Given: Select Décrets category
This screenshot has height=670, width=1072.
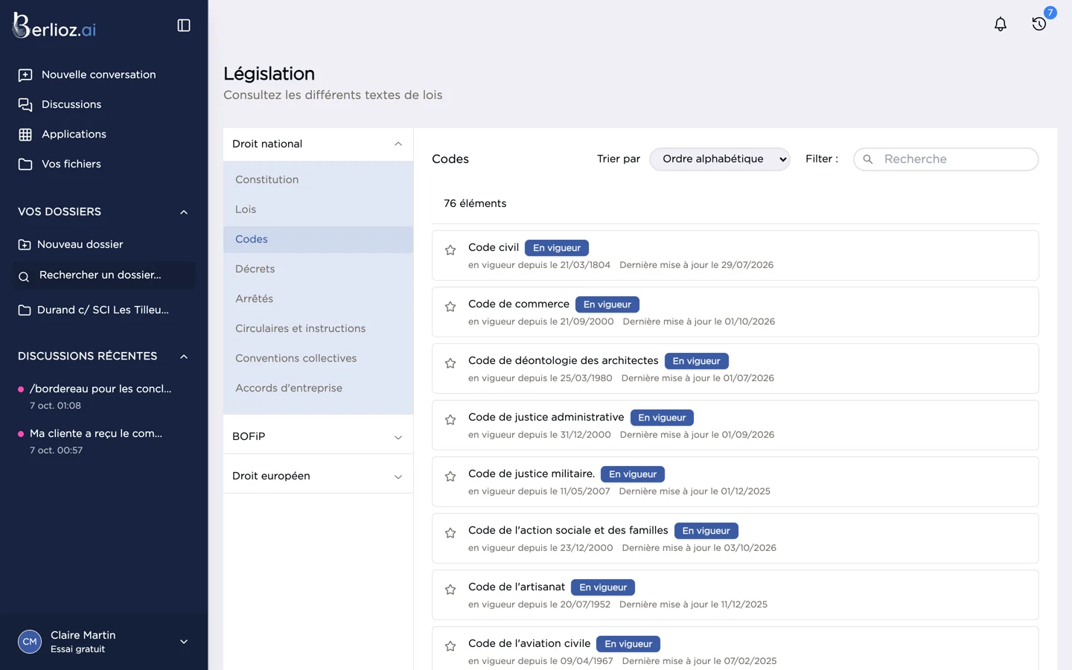Looking at the screenshot, I should point(318,269).
